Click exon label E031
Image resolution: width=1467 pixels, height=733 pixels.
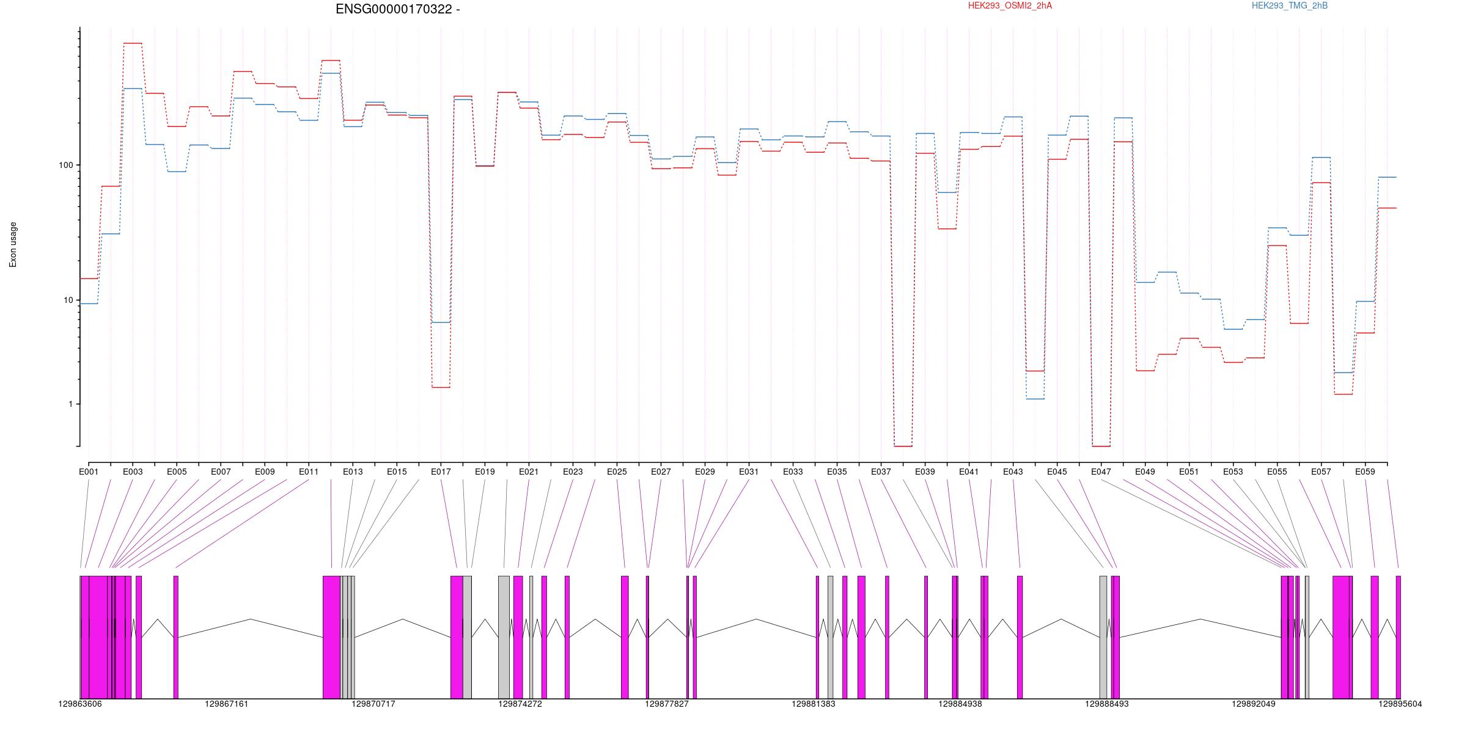(749, 472)
